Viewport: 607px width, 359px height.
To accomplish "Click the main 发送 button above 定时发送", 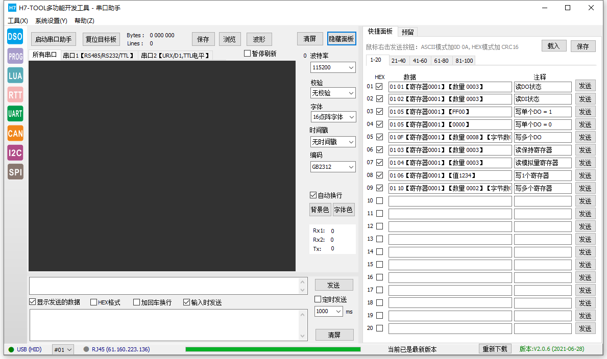I will tap(334, 285).
